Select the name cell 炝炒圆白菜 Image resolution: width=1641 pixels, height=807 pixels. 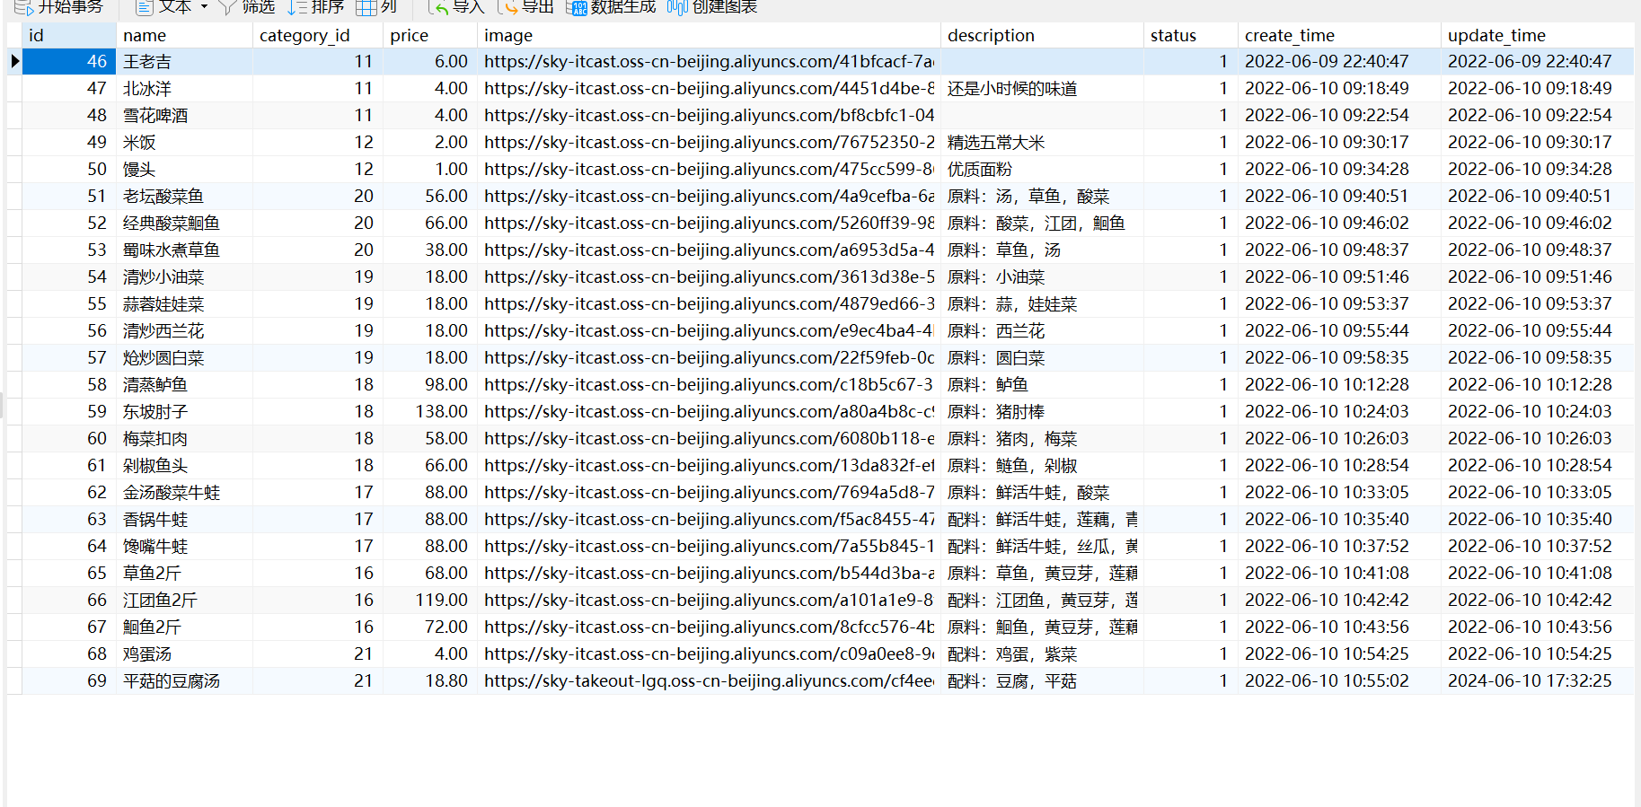tap(184, 357)
